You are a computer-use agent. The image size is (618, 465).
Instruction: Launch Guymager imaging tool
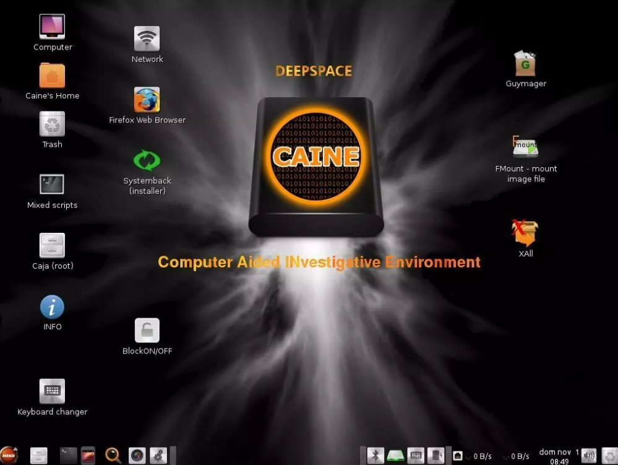pyautogui.click(x=525, y=63)
